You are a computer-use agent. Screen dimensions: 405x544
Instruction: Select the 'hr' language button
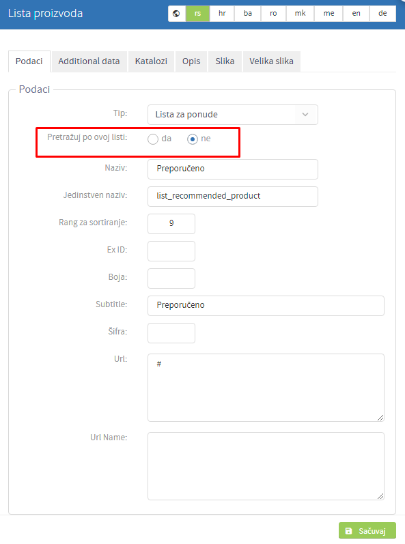tap(222, 14)
